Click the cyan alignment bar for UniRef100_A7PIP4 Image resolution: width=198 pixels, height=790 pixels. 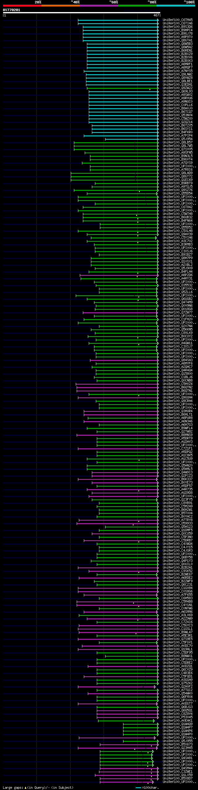[121, 136]
